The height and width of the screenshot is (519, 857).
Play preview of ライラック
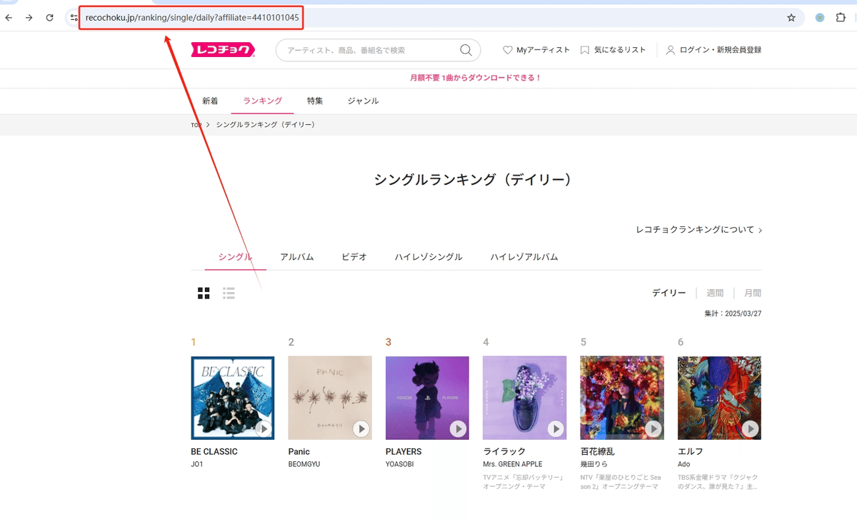pyautogui.click(x=556, y=428)
